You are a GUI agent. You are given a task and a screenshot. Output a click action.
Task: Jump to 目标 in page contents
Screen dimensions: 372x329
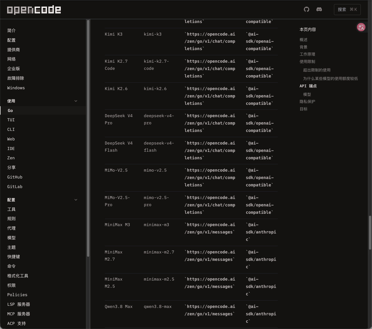304,109
